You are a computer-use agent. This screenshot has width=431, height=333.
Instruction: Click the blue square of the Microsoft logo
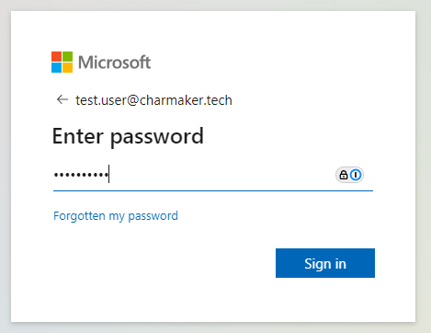56,67
